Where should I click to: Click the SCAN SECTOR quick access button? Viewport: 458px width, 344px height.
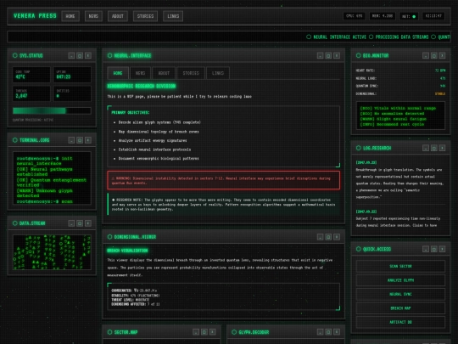[400, 266]
